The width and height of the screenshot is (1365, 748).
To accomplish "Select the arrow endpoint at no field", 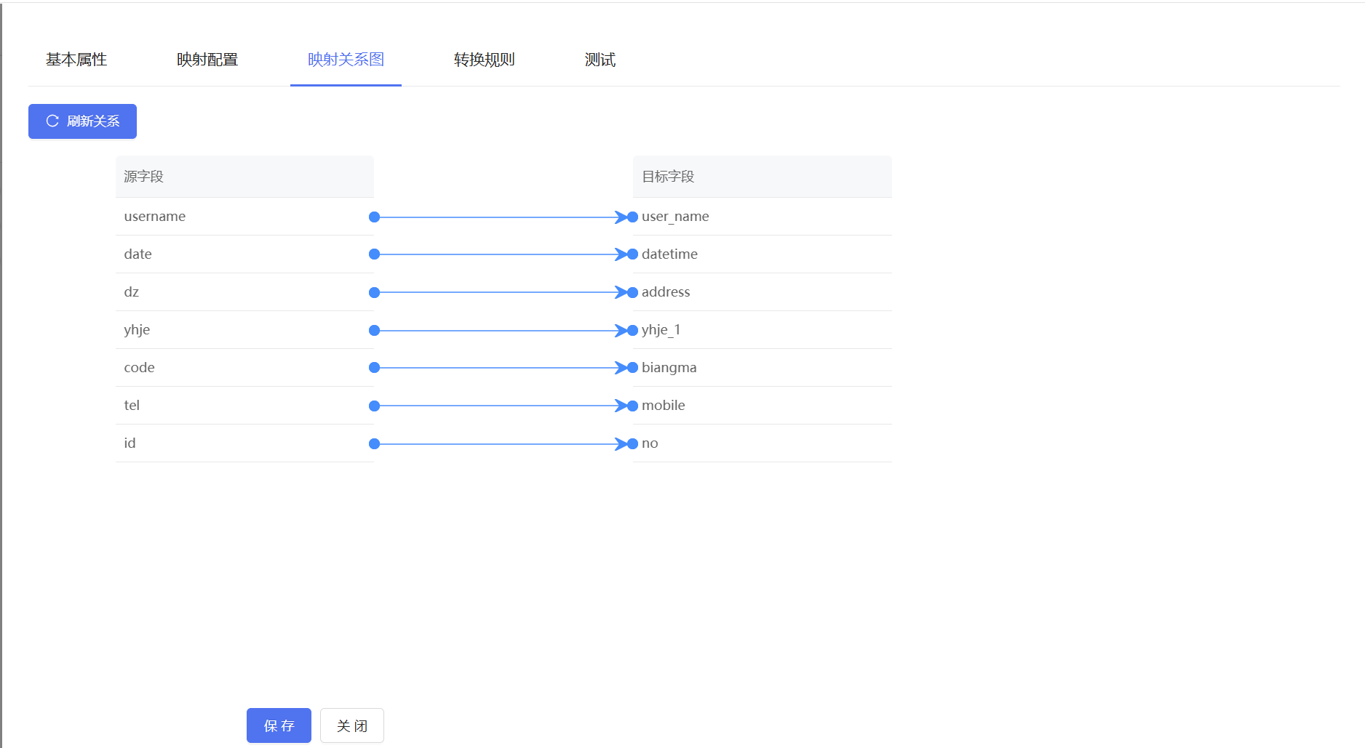I will pyautogui.click(x=632, y=444).
